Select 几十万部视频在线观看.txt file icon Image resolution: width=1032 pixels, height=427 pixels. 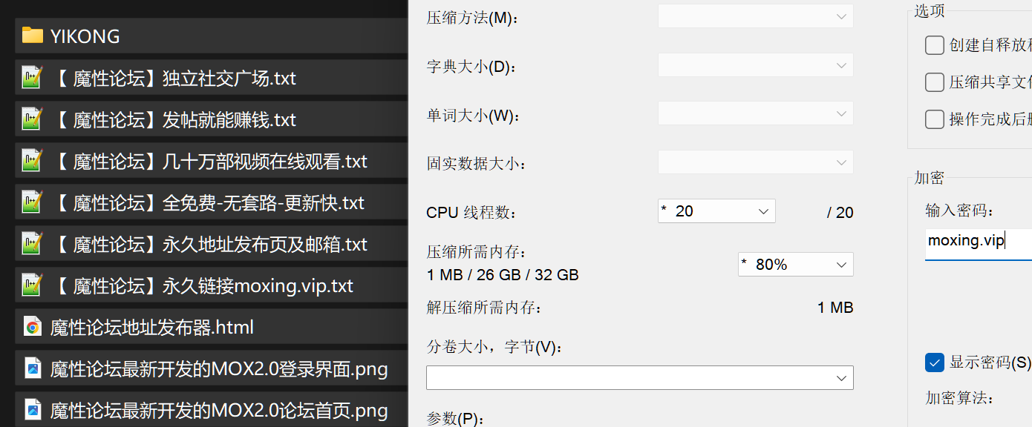pyautogui.click(x=32, y=160)
